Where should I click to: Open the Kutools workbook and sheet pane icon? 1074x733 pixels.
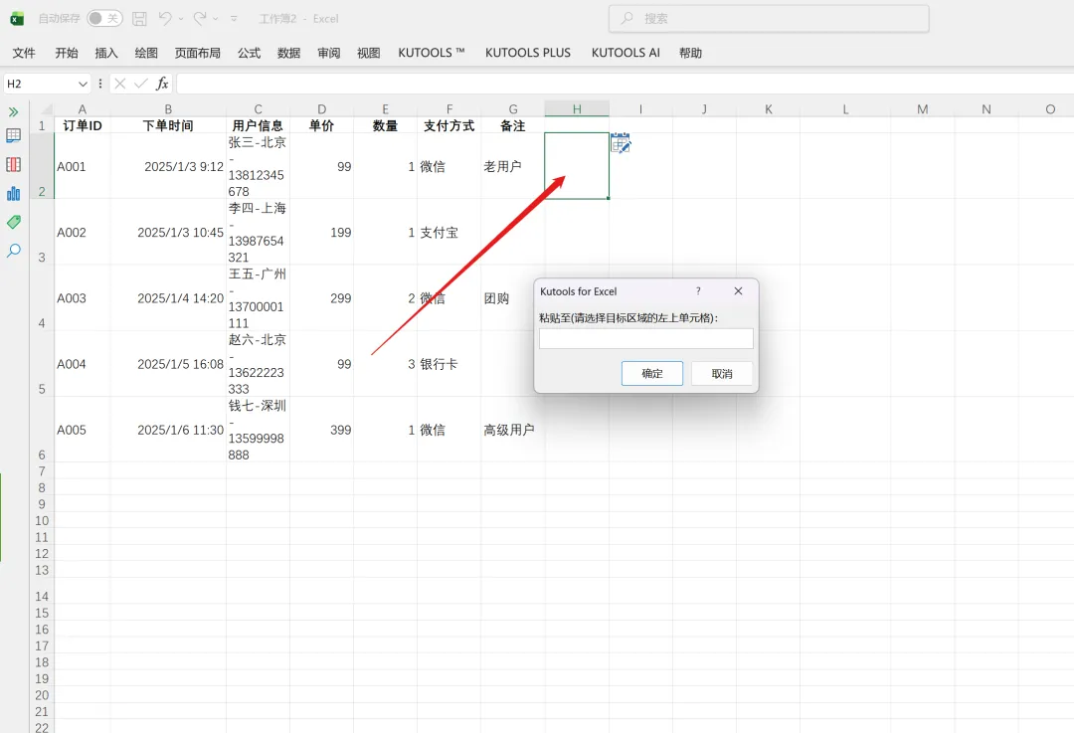[x=14, y=135]
